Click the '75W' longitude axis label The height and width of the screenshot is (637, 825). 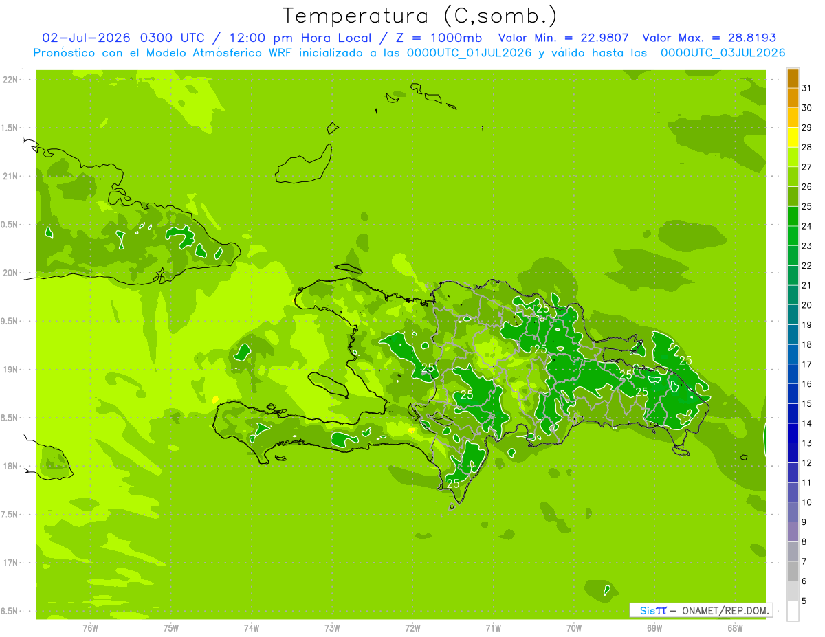pyautogui.click(x=170, y=627)
